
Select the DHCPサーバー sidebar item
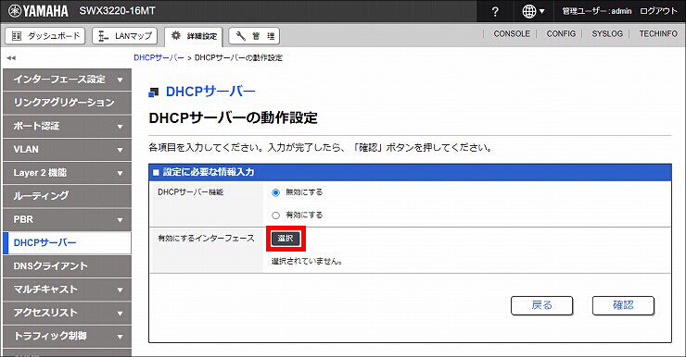(x=67, y=242)
